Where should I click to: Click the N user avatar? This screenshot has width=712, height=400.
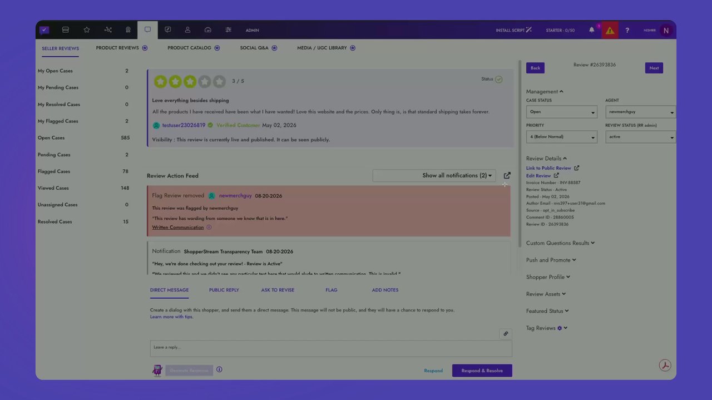666,31
